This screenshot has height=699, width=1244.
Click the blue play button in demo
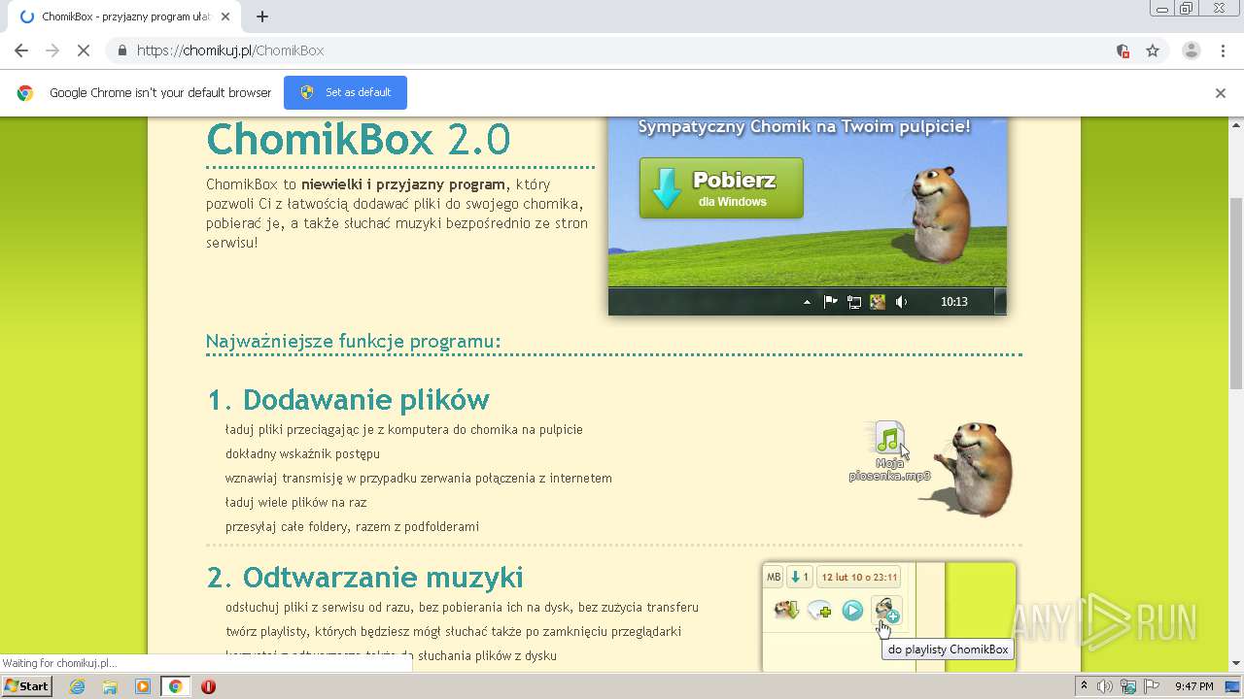click(852, 611)
